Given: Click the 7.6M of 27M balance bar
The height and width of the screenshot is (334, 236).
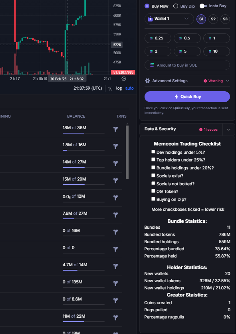Looking at the screenshot, I should coord(83,219).
